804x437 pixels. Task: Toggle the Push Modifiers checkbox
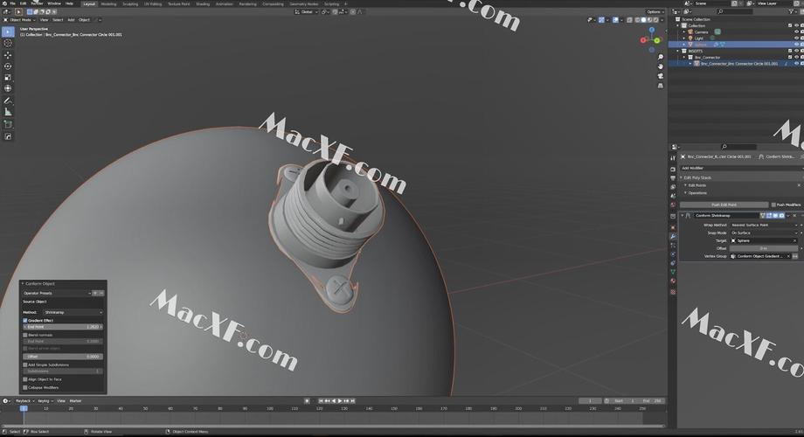(773, 205)
